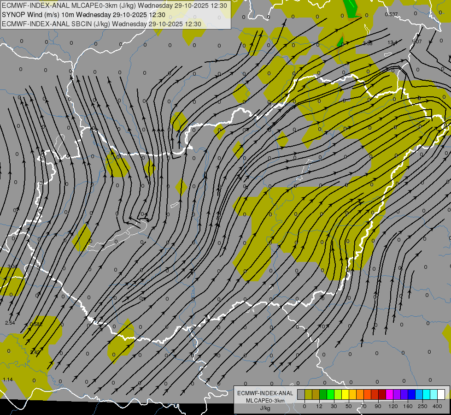Click the cyan legend swatch

coord(427,394)
